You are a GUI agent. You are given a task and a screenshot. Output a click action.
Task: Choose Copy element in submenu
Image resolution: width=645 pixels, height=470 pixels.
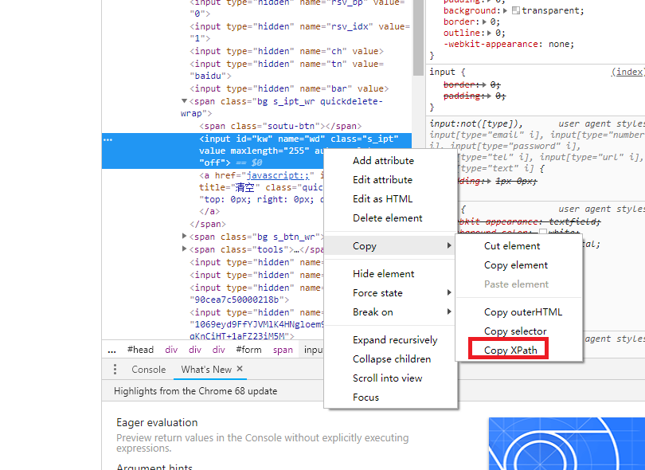516,265
